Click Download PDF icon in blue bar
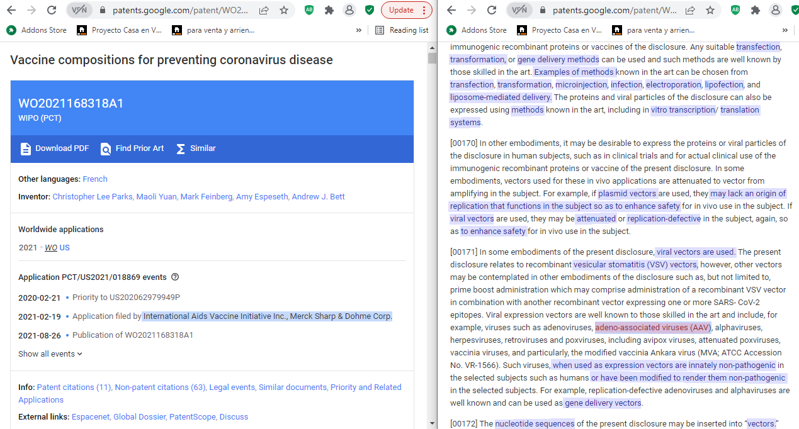 (x=25, y=148)
